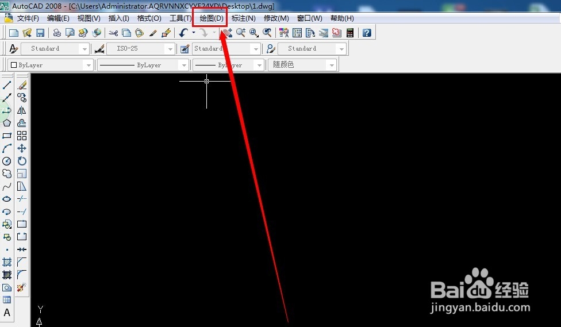Image resolution: width=561 pixels, height=327 pixels.
Task: Plot the drawing with printer icon
Action: (x=56, y=33)
